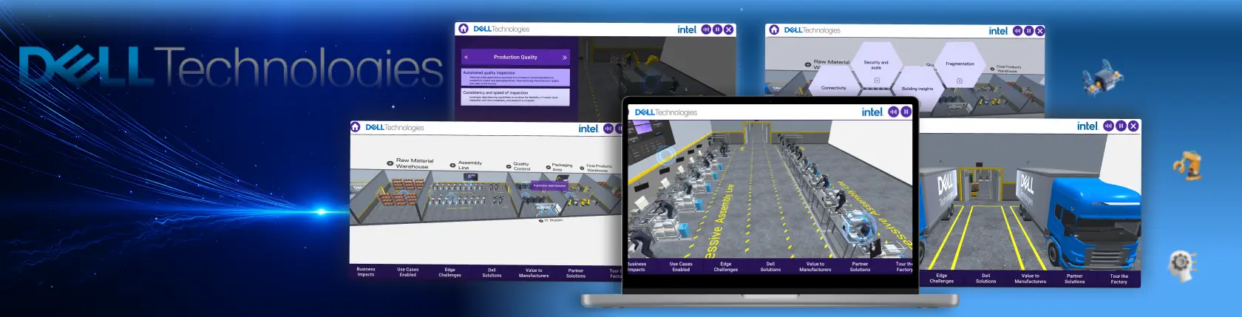Click Dell Technologies logo on laptop screen
Image resolution: width=1242 pixels, height=317 pixels.
pyautogui.click(x=665, y=112)
